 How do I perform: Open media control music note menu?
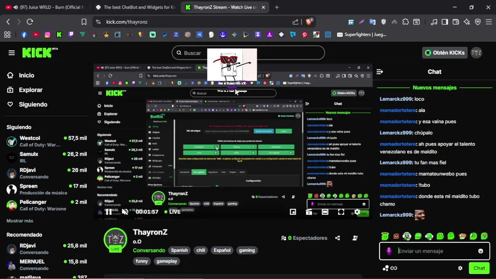point(434,22)
